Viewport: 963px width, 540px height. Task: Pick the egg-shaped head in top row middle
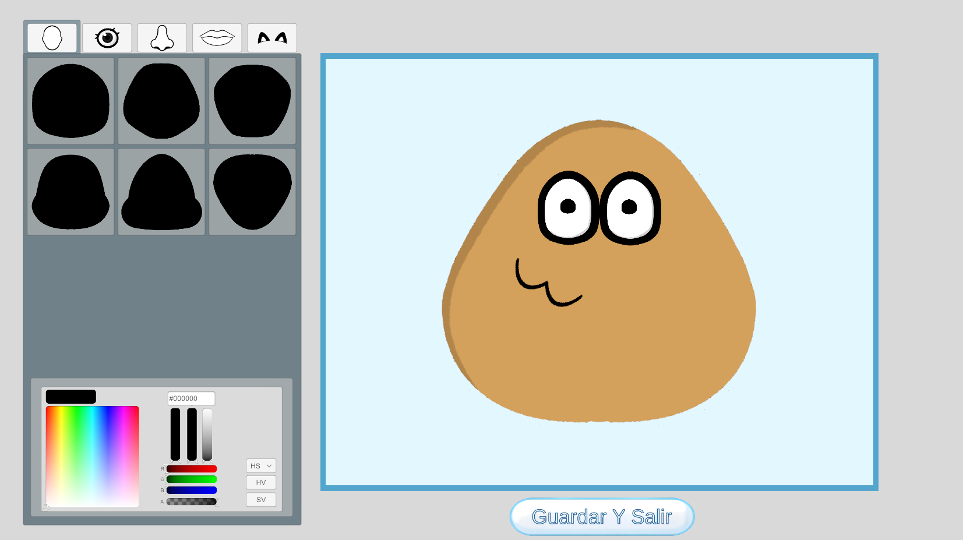(161, 101)
